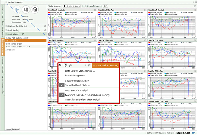Click the speaker audio icon in popup header
Viewport: 198px width, 135px height.
[x=60, y=65]
